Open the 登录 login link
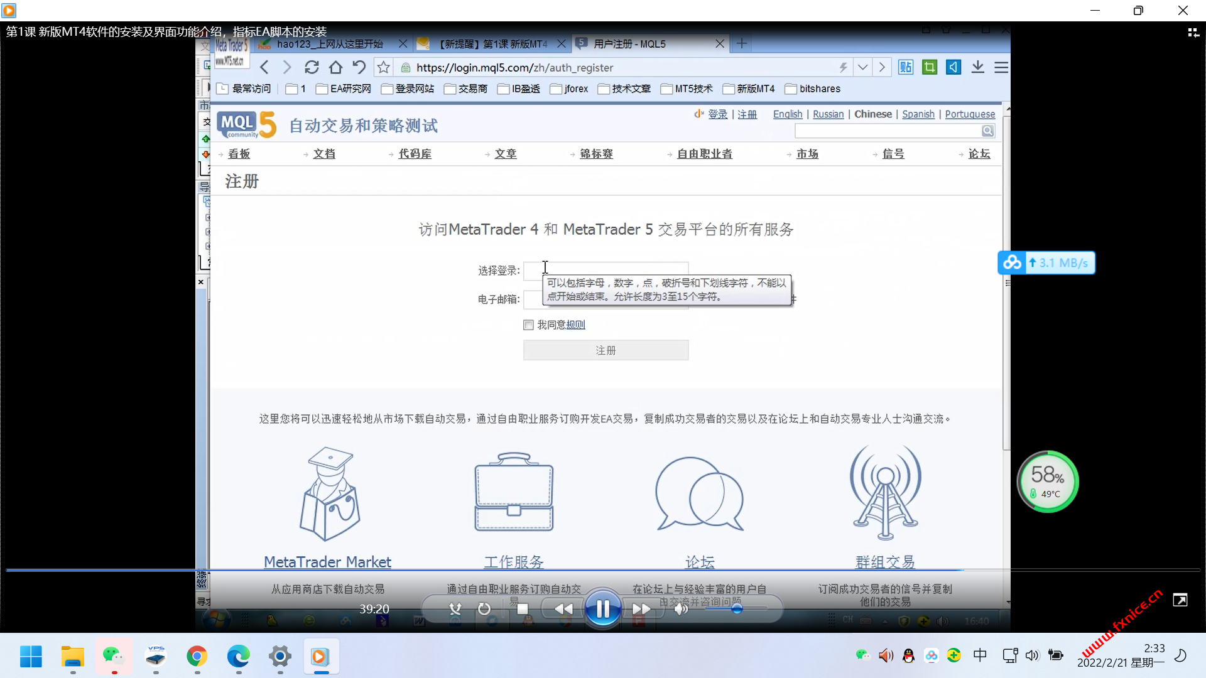The image size is (1206, 678). tap(718, 114)
